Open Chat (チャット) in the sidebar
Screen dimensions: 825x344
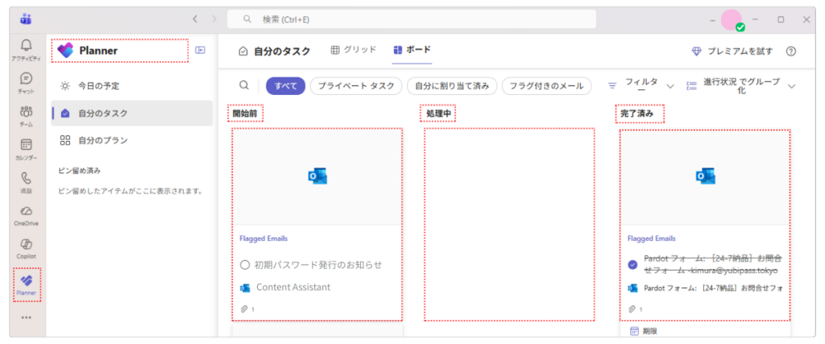pos(27,83)
